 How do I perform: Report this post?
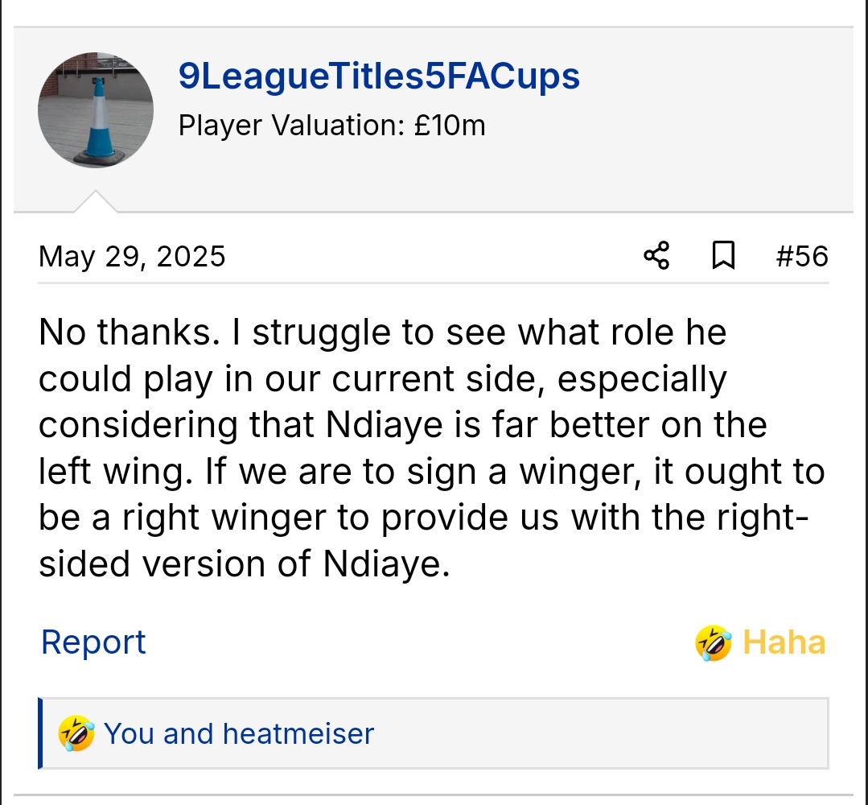(x=93, y=642)
